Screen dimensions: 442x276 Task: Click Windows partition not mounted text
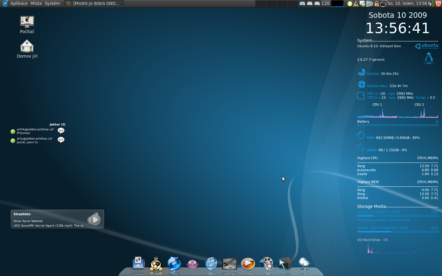[383, 220]
